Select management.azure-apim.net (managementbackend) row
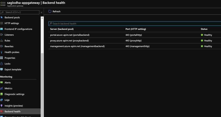The image size is (221, 117). [x=135, y=46]
